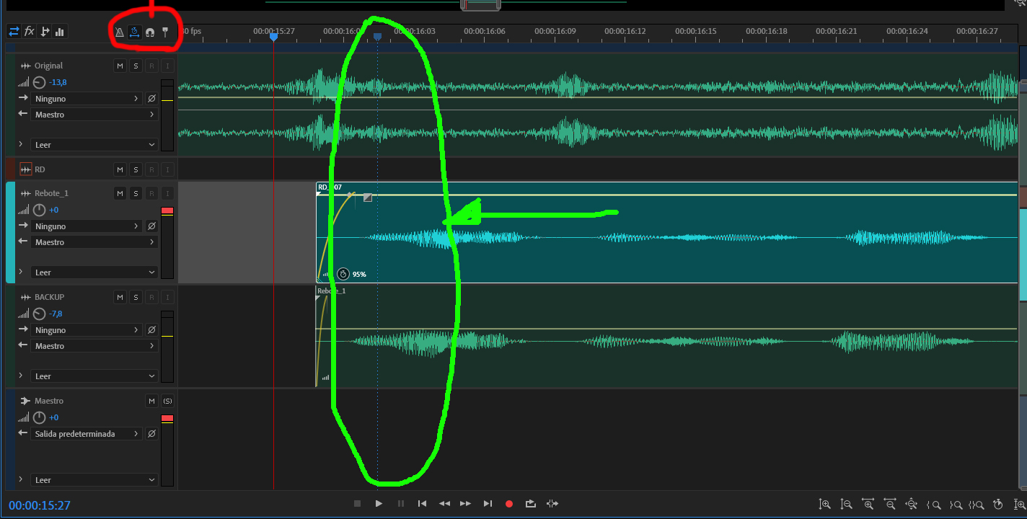1027x519 pixels.
Task: Open the Maestro output dropdown on Rebote_1
Action: click(94, 241)
